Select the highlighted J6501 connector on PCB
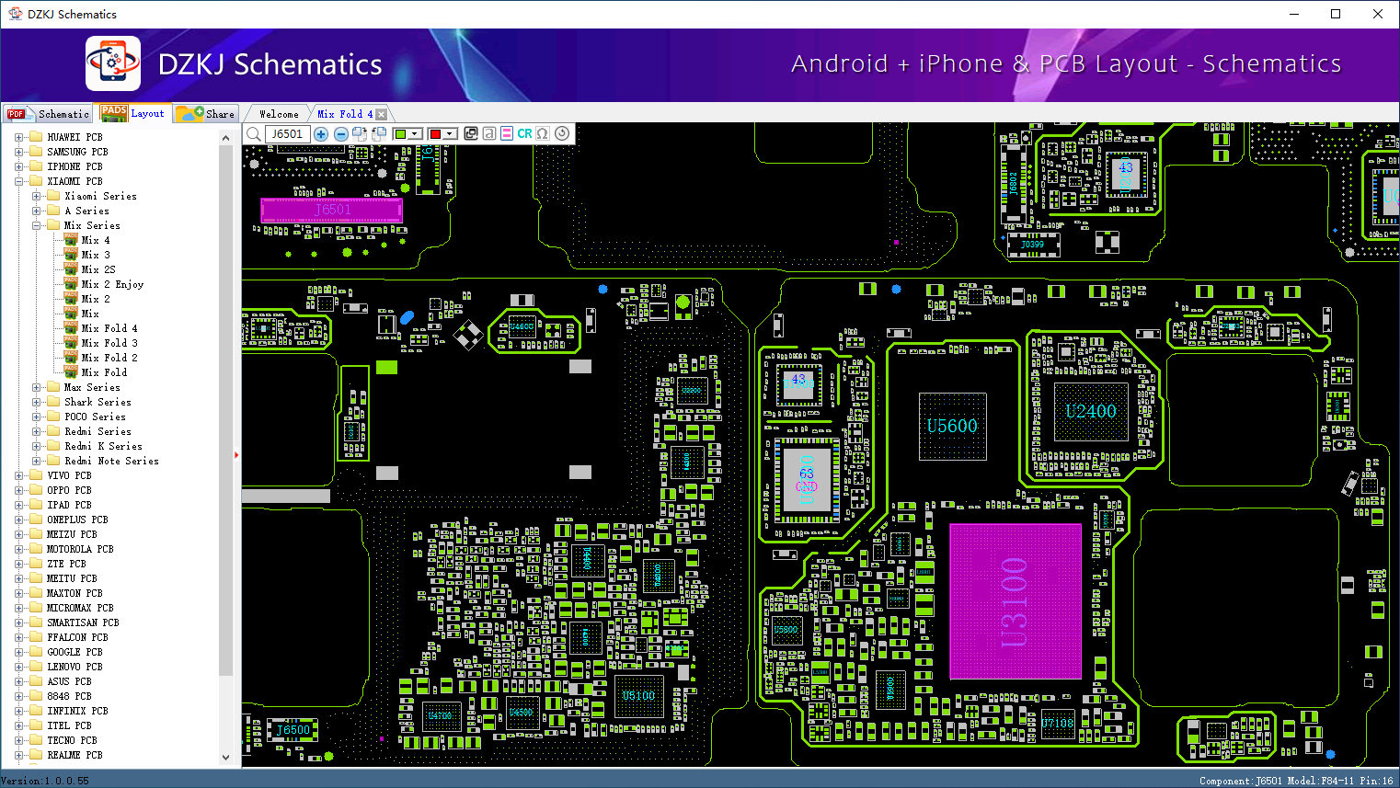This screenshot has height=788, width=1400. (x=331, y=210)
